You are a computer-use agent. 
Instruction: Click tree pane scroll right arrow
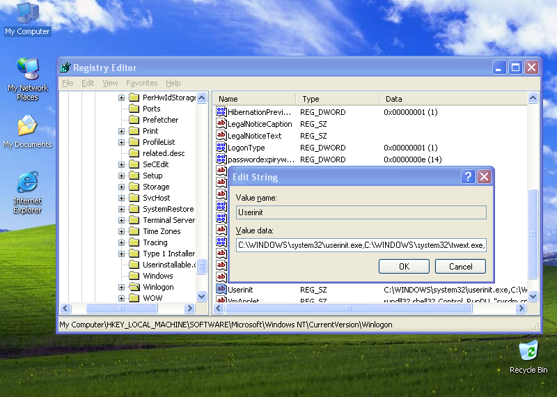pyautogui.click(x=189, y=308)
